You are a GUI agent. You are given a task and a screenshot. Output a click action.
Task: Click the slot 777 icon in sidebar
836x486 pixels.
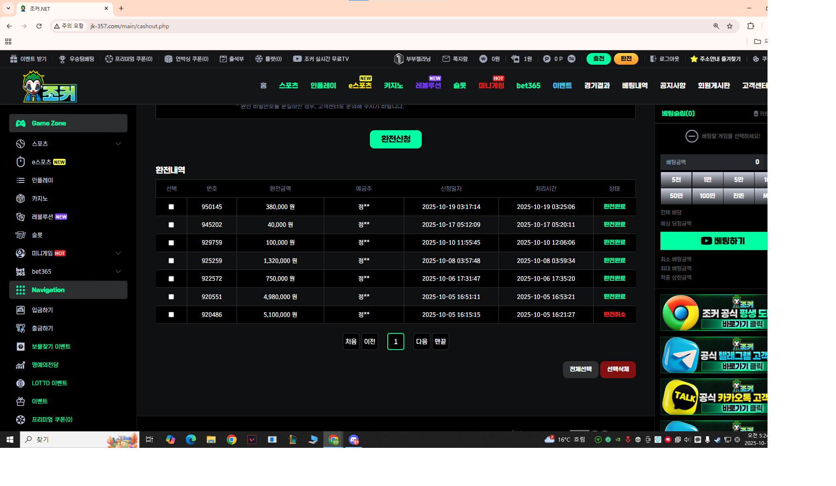click(20, 235)
